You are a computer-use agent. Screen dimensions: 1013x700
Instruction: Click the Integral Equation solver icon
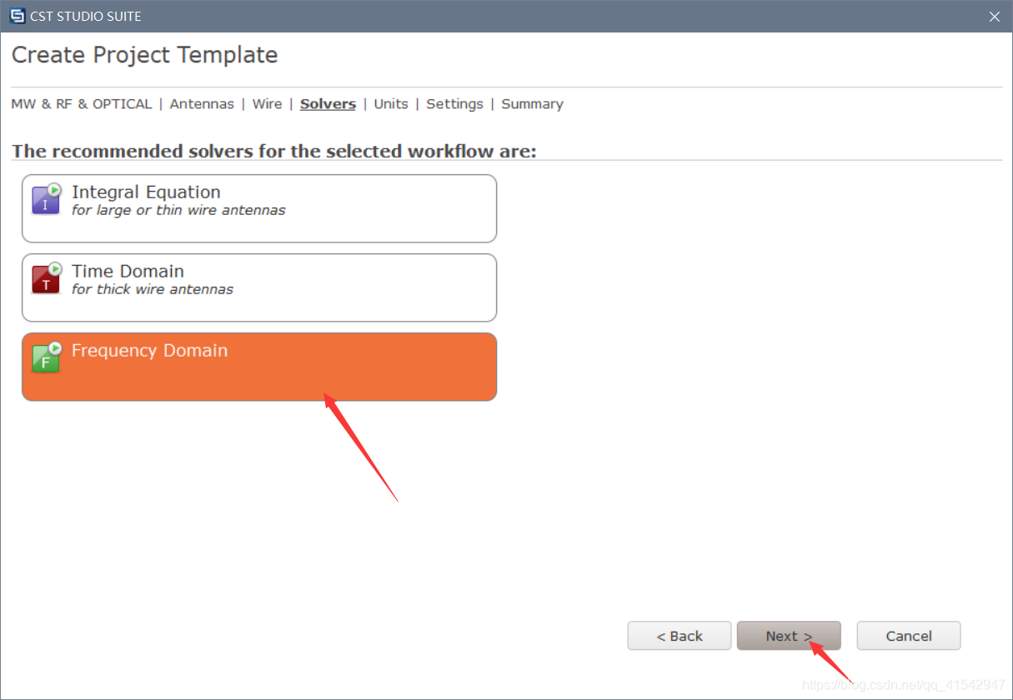pos(47,199)
